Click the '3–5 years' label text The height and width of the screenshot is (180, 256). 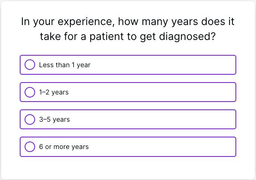(54, 120)
